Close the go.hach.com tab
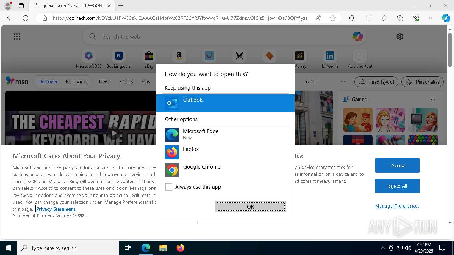Viewport: 454px width, 255px height. [x=109, y=6]
